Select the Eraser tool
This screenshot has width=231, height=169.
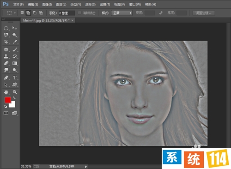pos(6,63)
